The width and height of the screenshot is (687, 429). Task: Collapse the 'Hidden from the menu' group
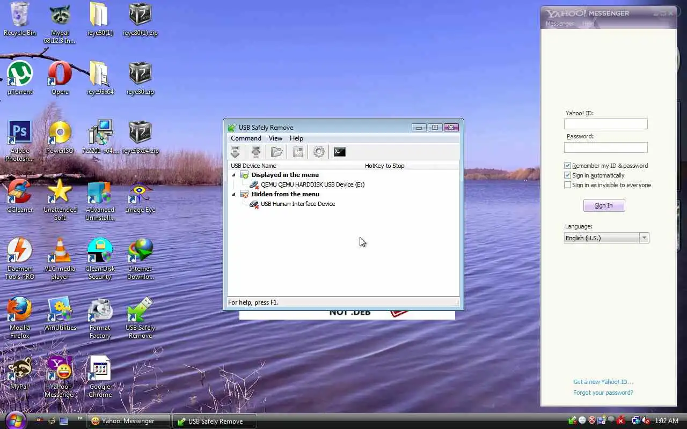pyautogui.click(x=233, y=194)
